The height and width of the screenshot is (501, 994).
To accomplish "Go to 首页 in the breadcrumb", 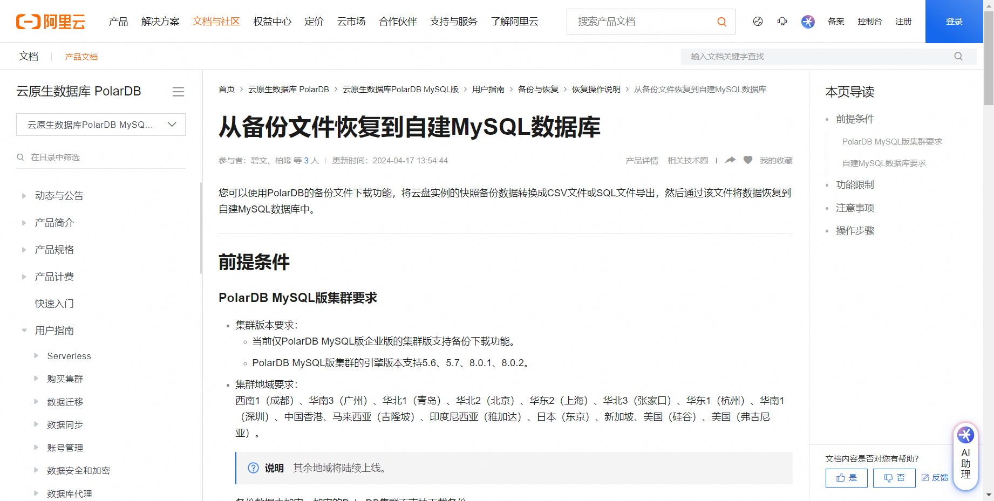I will tap(227, 90).
